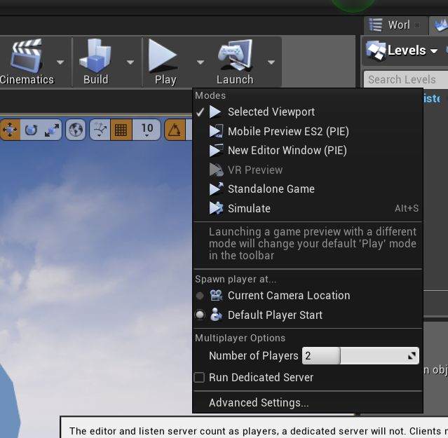Toggle grid snapping in viewport
Viewport: 448px width, 438px height.
[x=121, y=130]
